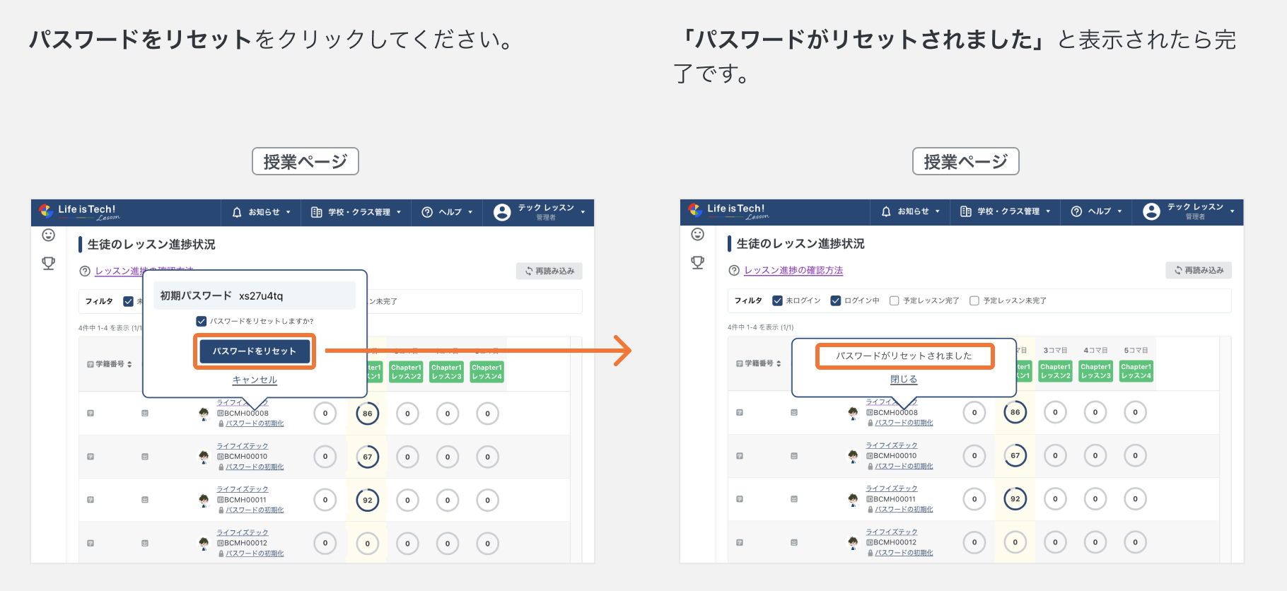This screenshot has width=1287, height=591.
Task: Expand the account menu arrow in right screenshot
Action: (1232, 211)
